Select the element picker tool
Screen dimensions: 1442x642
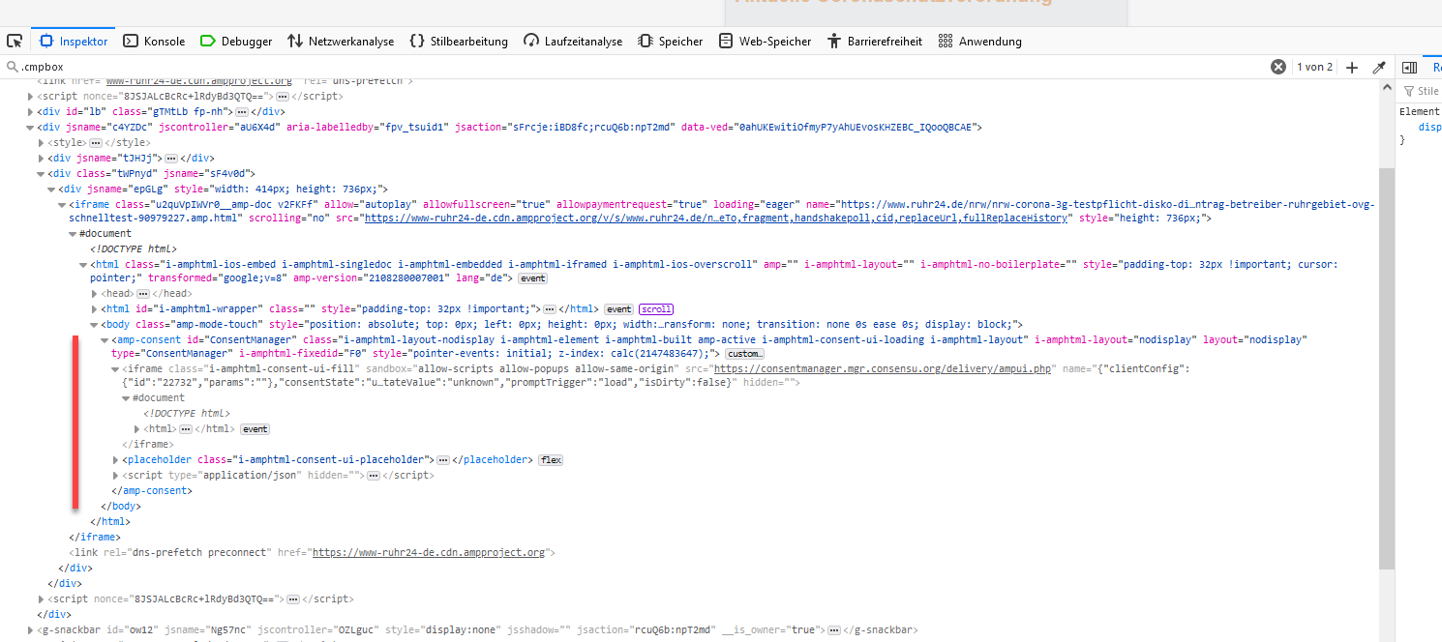coord(14,41)
